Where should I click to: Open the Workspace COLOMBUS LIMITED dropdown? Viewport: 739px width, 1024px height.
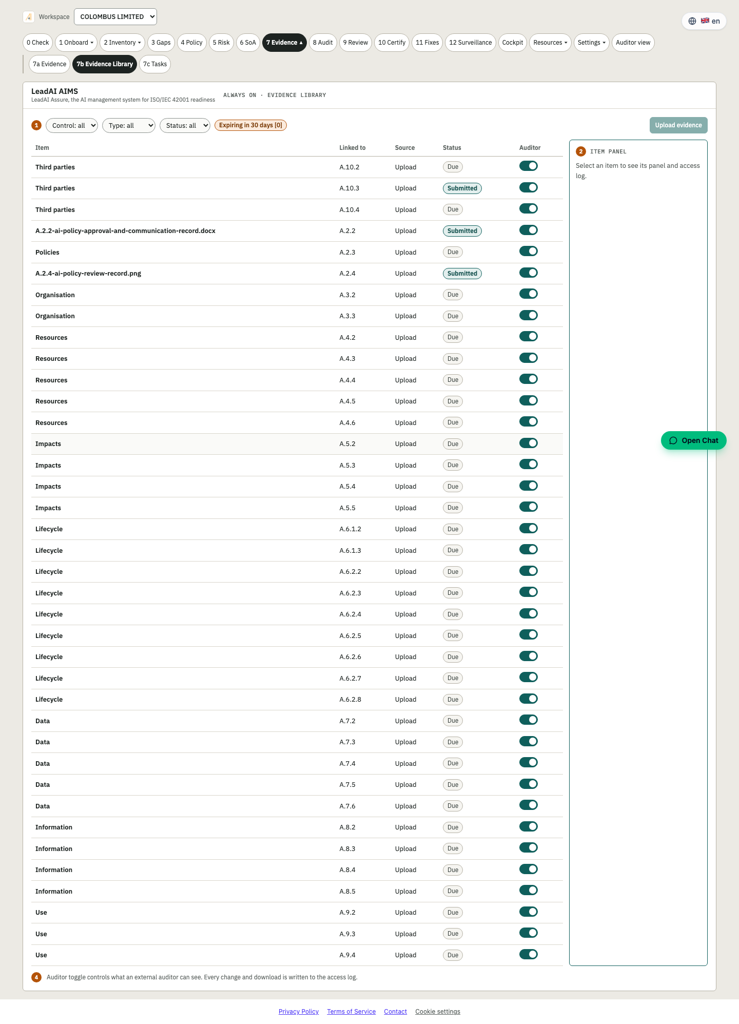point(115,16)
